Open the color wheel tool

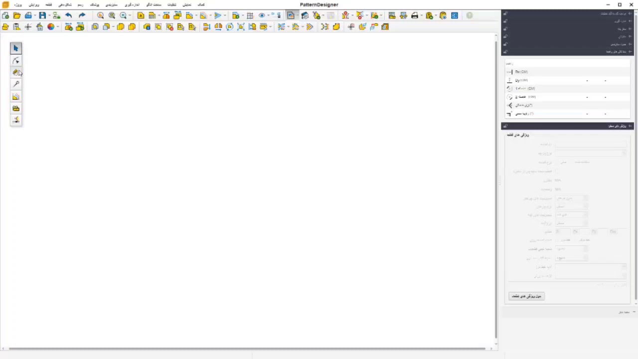(51, 27)
